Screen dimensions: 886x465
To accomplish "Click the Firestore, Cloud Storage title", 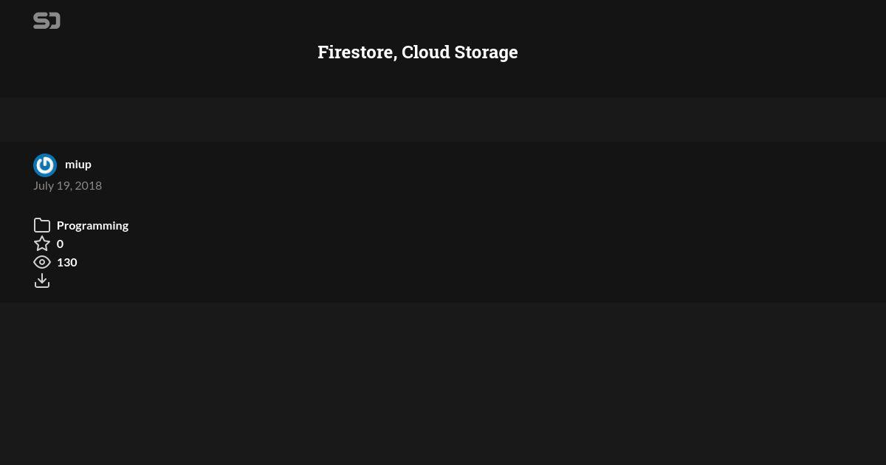I will (x=418, y=52).
